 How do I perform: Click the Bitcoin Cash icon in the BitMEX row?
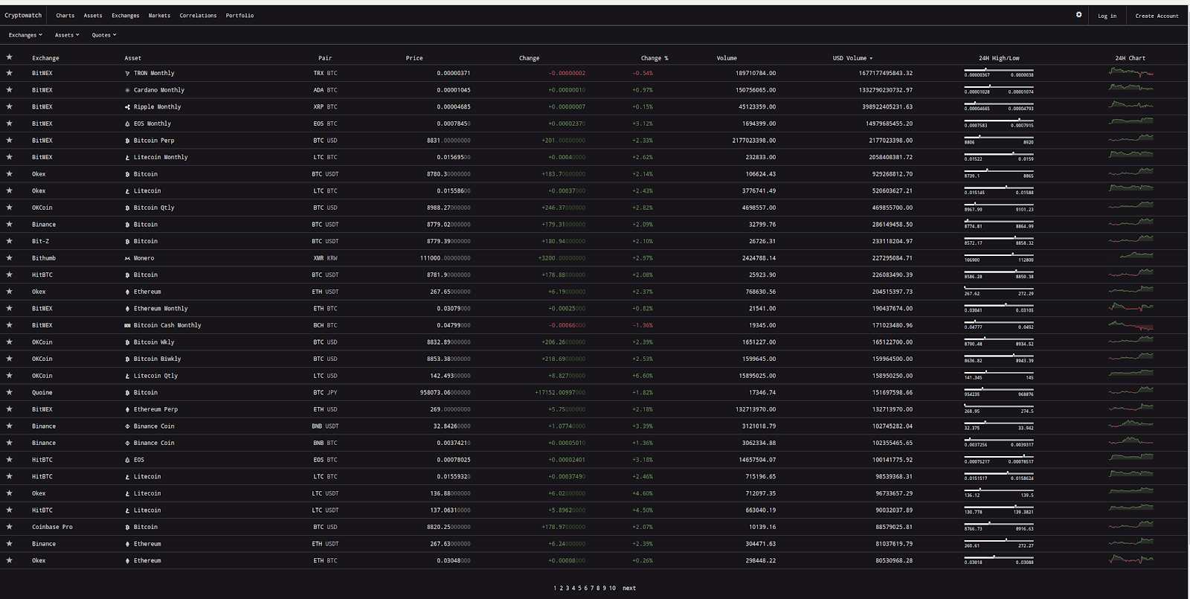tap(127, 325)
